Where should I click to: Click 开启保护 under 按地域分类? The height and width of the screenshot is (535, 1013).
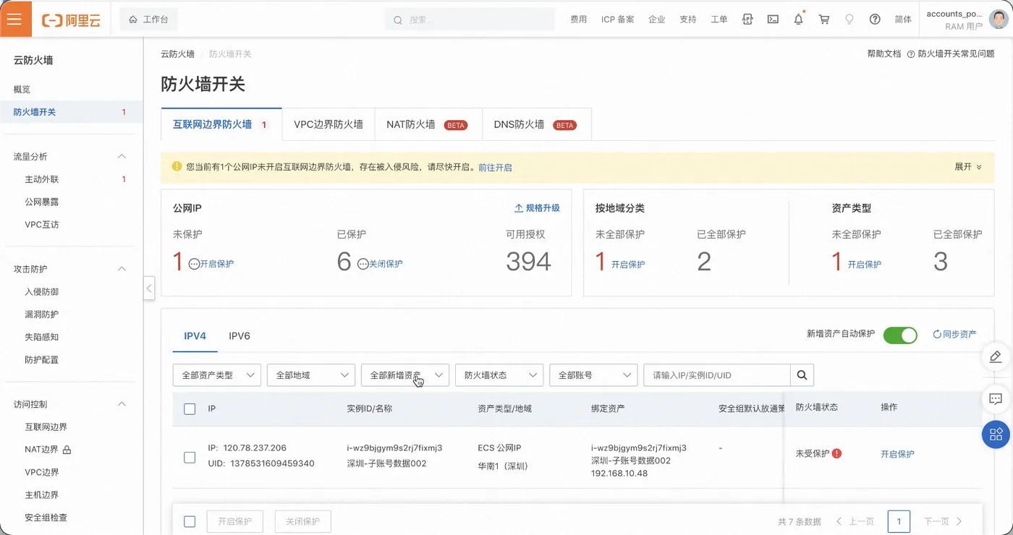point(628,265)
